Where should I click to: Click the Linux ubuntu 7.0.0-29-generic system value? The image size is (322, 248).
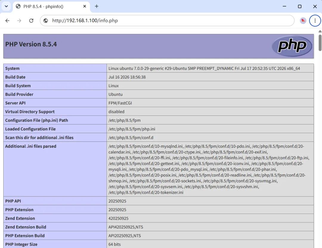point(204,68)
